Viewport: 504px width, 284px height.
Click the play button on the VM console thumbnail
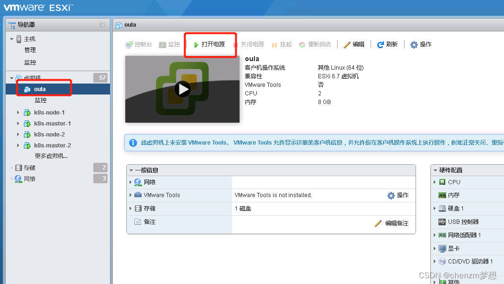click(183, 89)
